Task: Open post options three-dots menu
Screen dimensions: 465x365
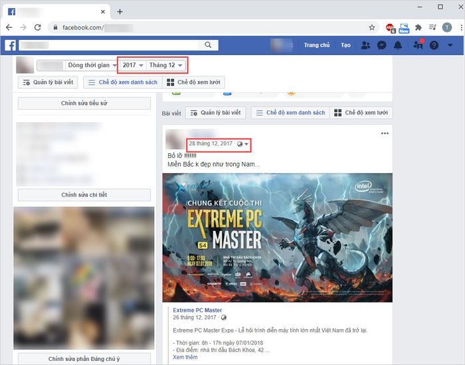Action: pos(385,133)
